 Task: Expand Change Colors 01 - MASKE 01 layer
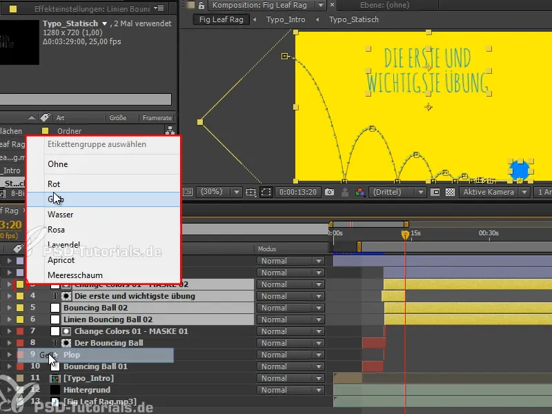[x=9, y=331]
